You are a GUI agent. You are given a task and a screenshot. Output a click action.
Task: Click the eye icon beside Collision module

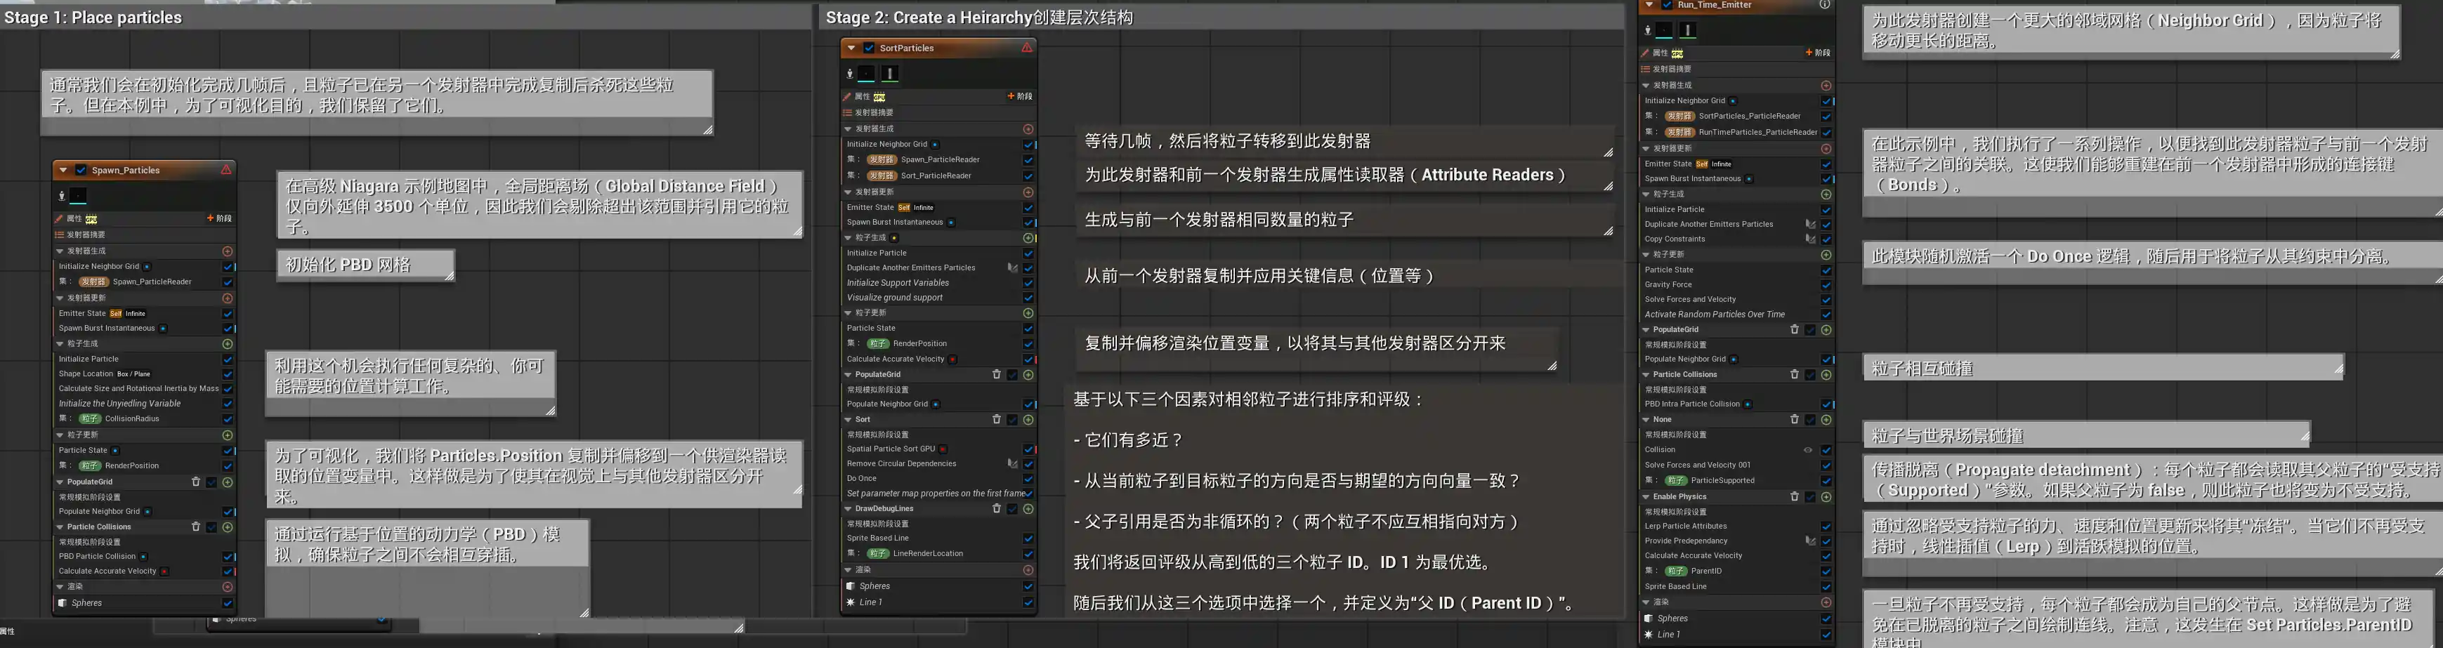1807,450
